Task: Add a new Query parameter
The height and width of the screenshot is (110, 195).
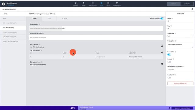Action: (x=162, y=64)
